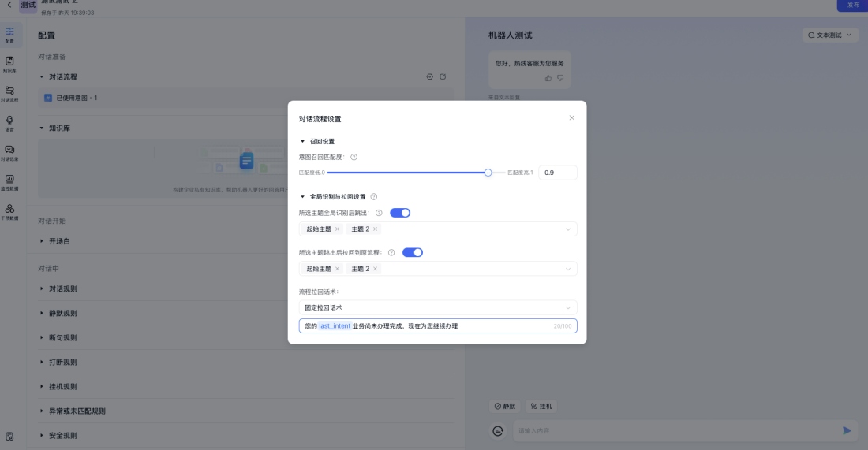The height and width of the screenshot is (450, 868).
Task: Open the 对话记录 sidebar icon
Action: click(x=10, y=153)
